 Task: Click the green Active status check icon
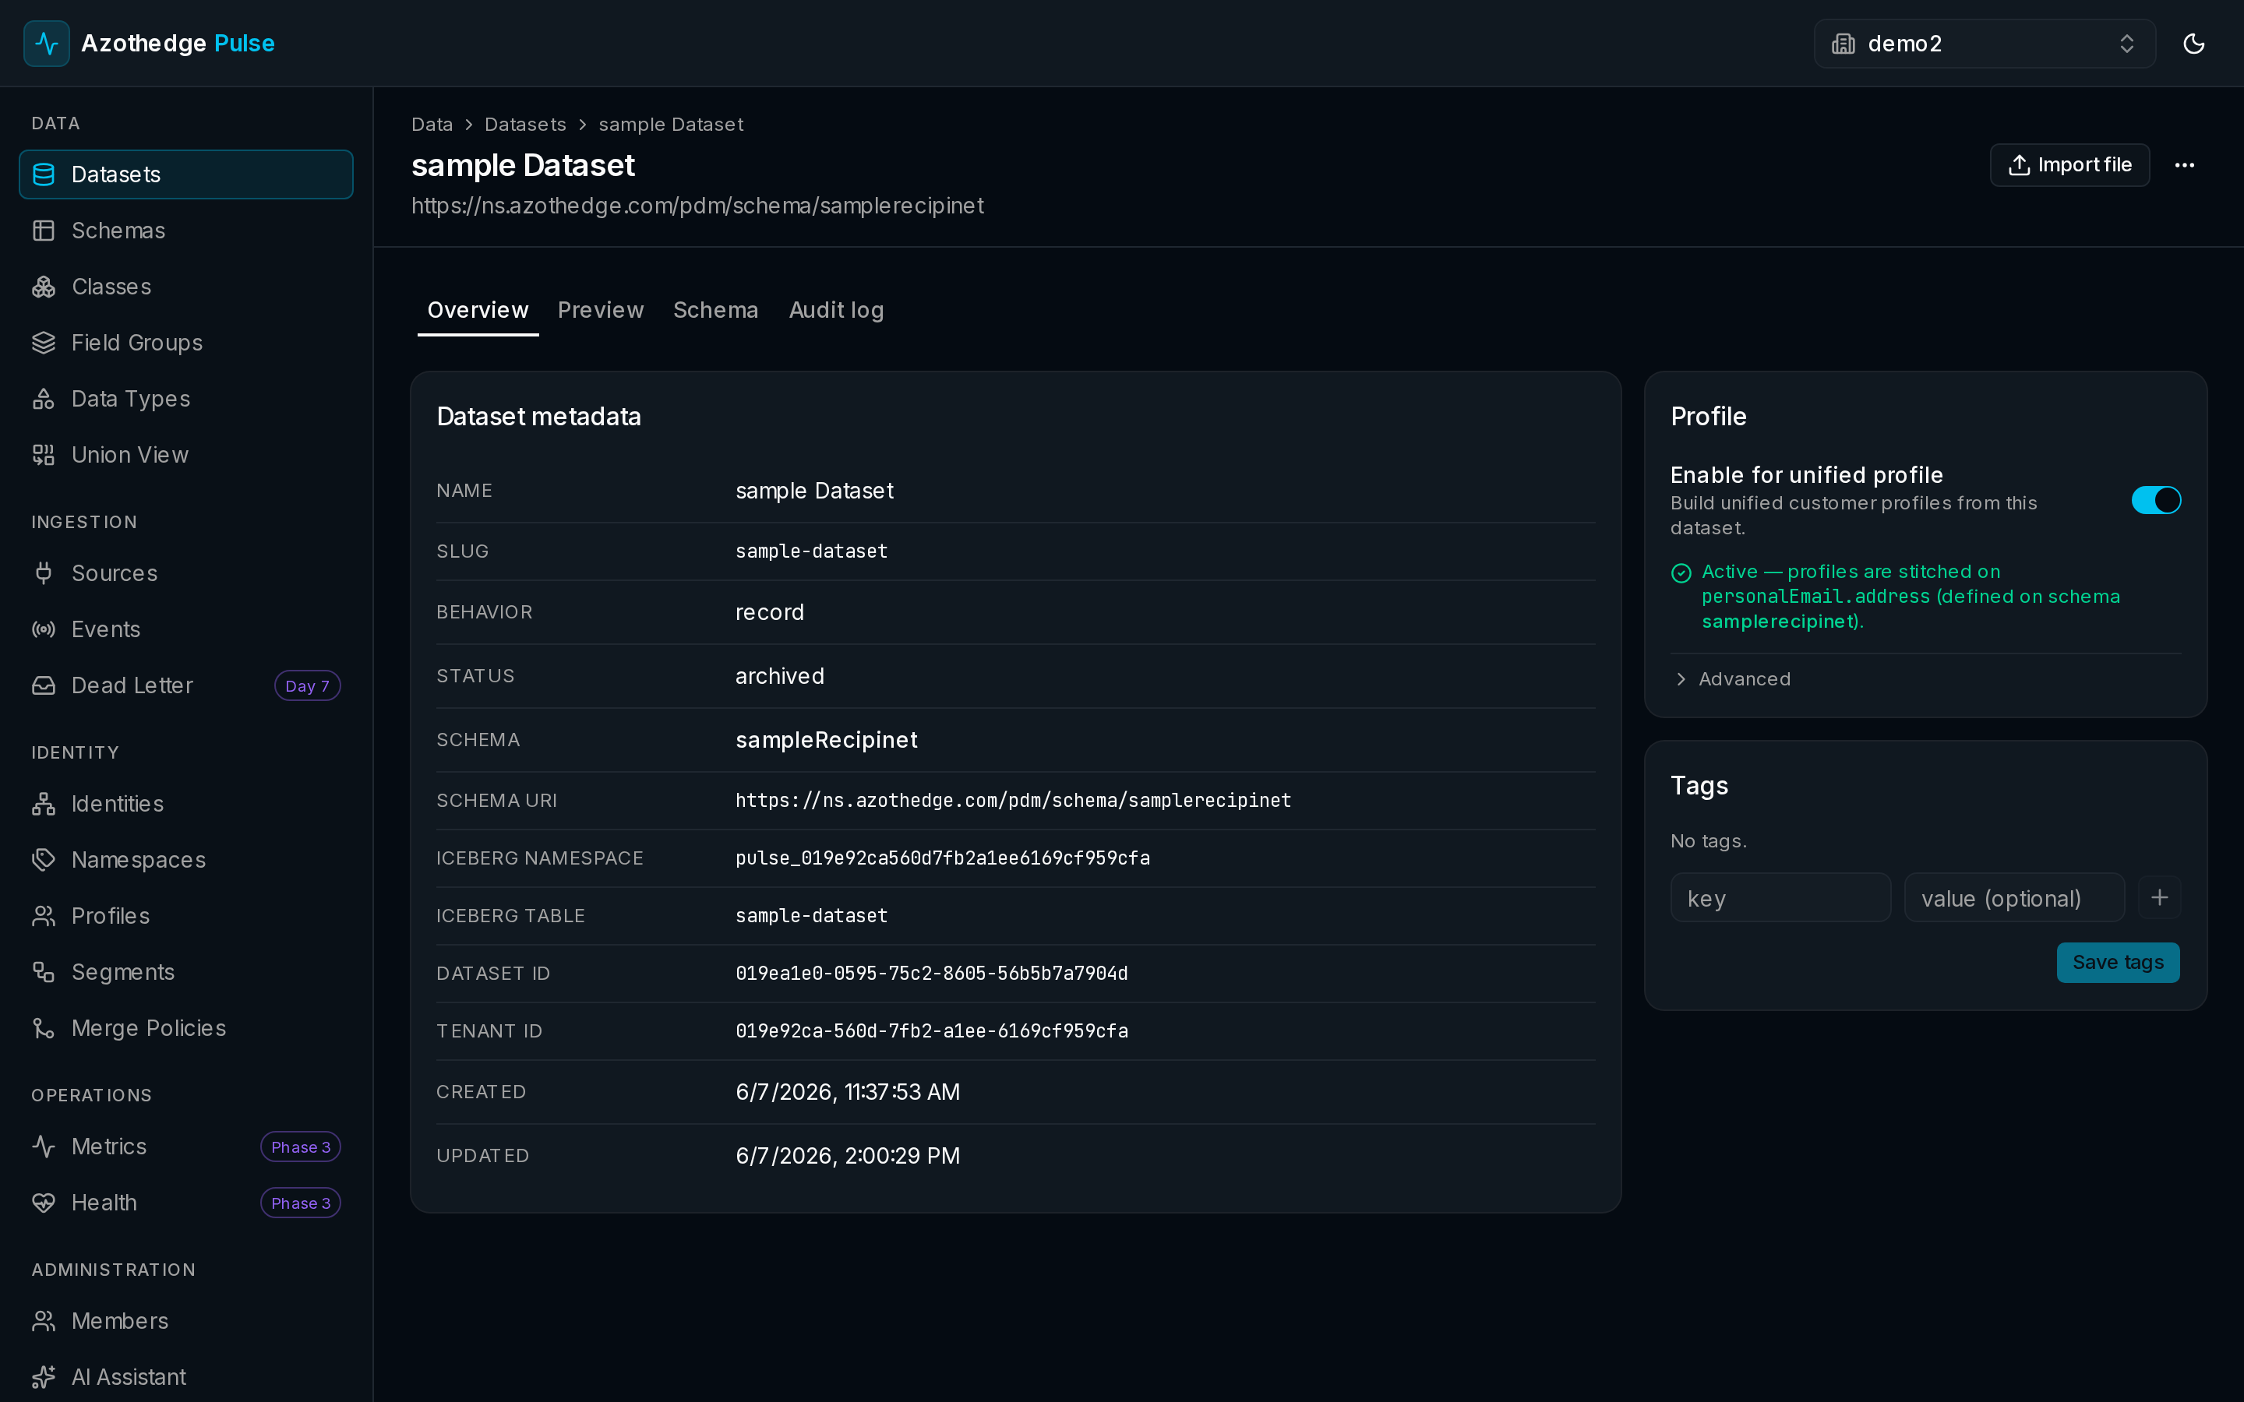click(x=1681, y=573)
